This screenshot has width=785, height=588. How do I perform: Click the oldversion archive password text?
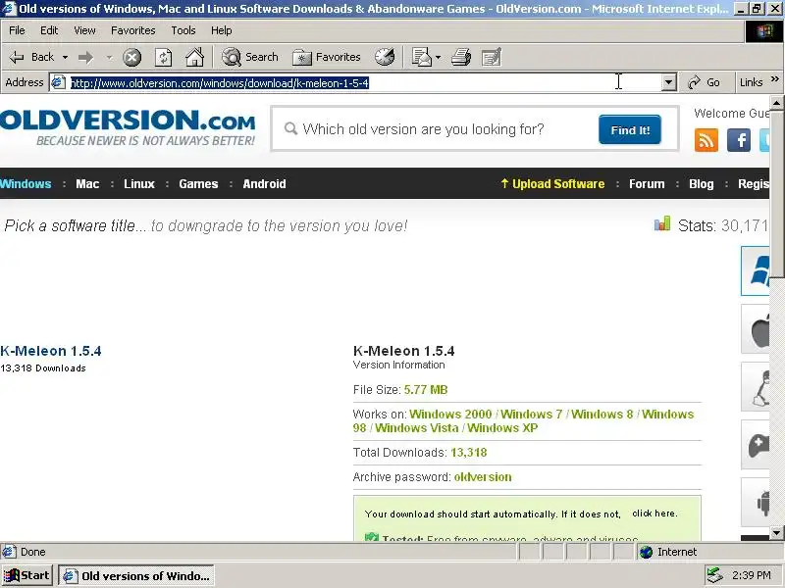coord(483,477)
